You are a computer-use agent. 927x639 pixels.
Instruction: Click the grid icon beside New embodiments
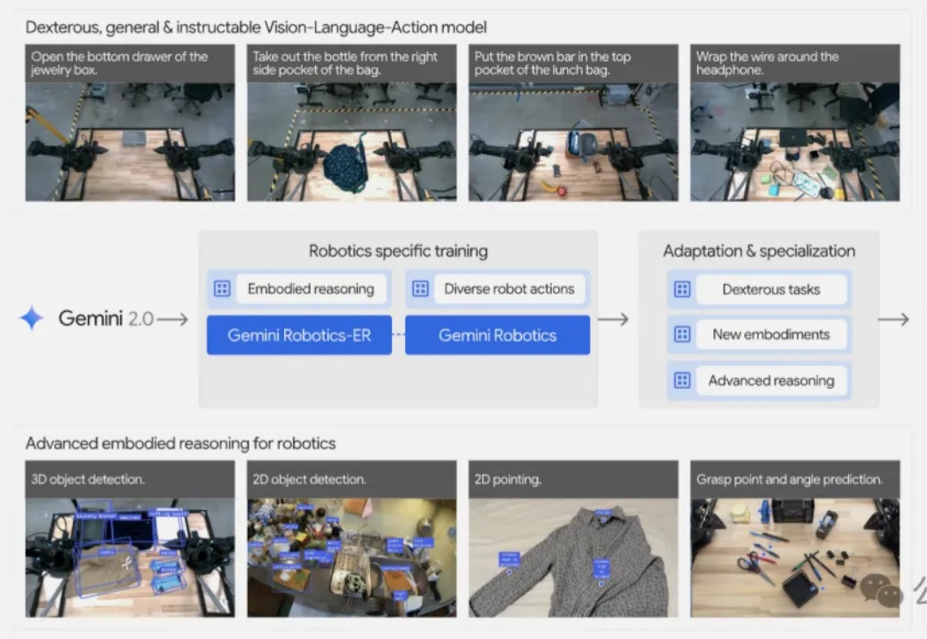tap(682, 334)
